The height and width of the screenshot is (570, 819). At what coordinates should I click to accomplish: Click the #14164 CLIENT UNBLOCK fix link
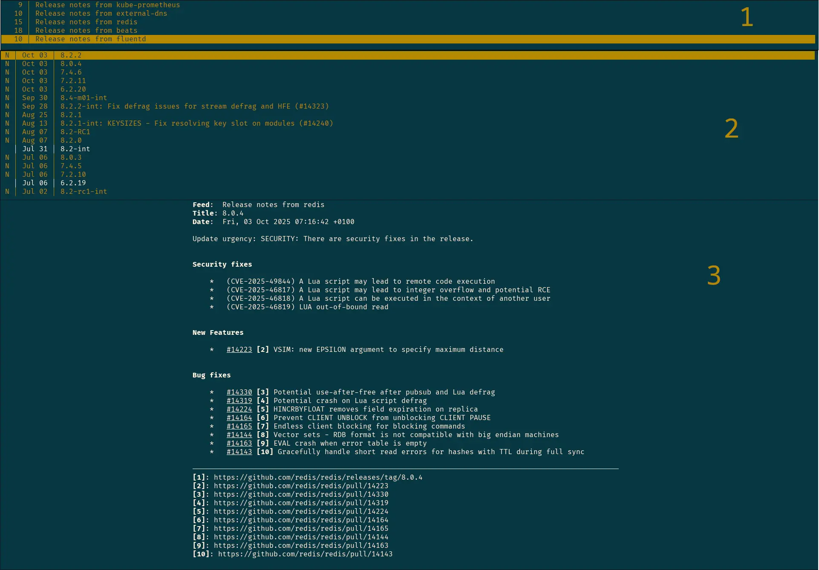tap(239, 417)
